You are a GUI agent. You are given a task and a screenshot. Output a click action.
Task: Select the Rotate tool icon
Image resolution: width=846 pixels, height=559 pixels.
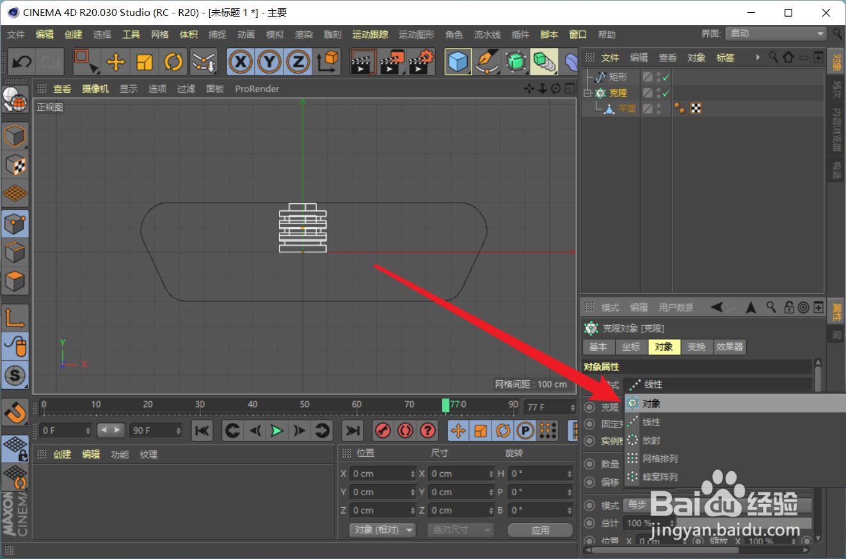tap(172, 61)
